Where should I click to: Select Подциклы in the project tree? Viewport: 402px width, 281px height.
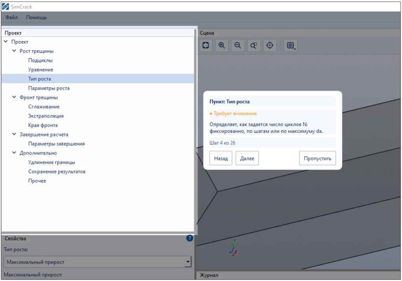[40, 60]
